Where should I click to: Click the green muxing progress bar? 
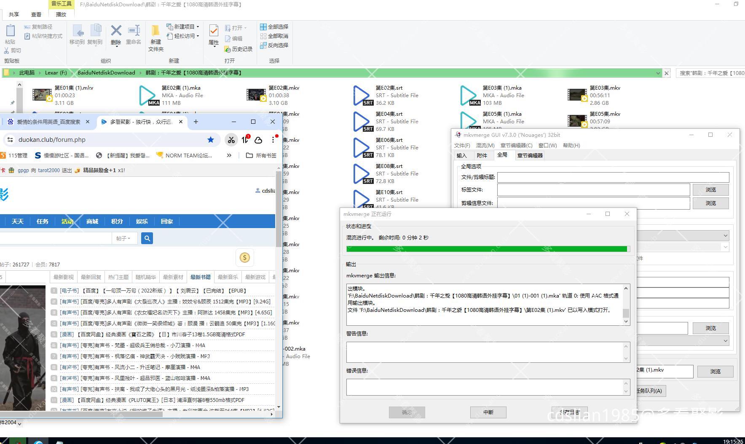pyautogui.click(x=487, y=249)
